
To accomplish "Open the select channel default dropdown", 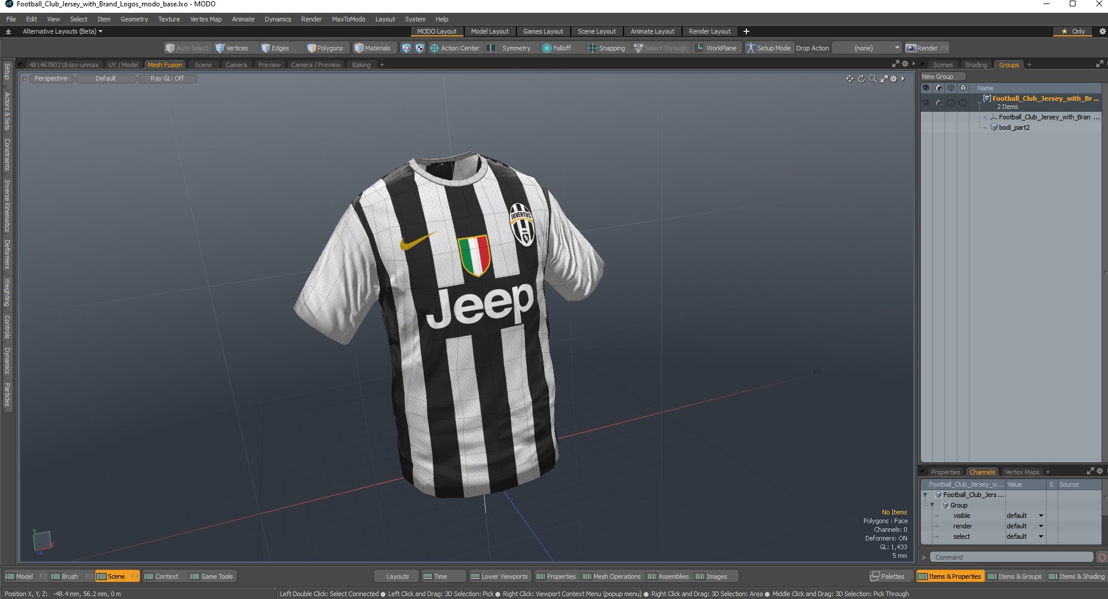I will click(x=1025, y=536).
